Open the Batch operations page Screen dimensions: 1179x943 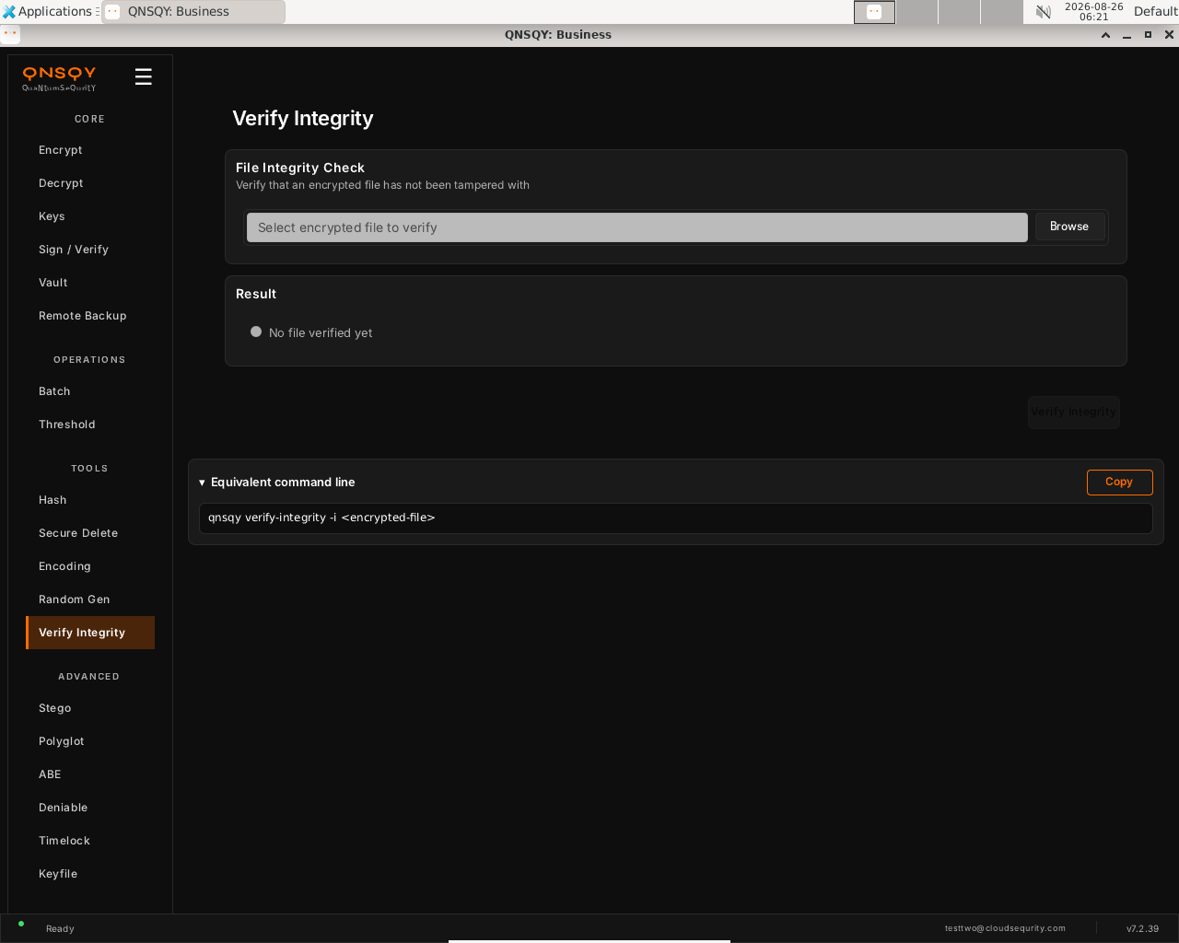tap(90, 391)
